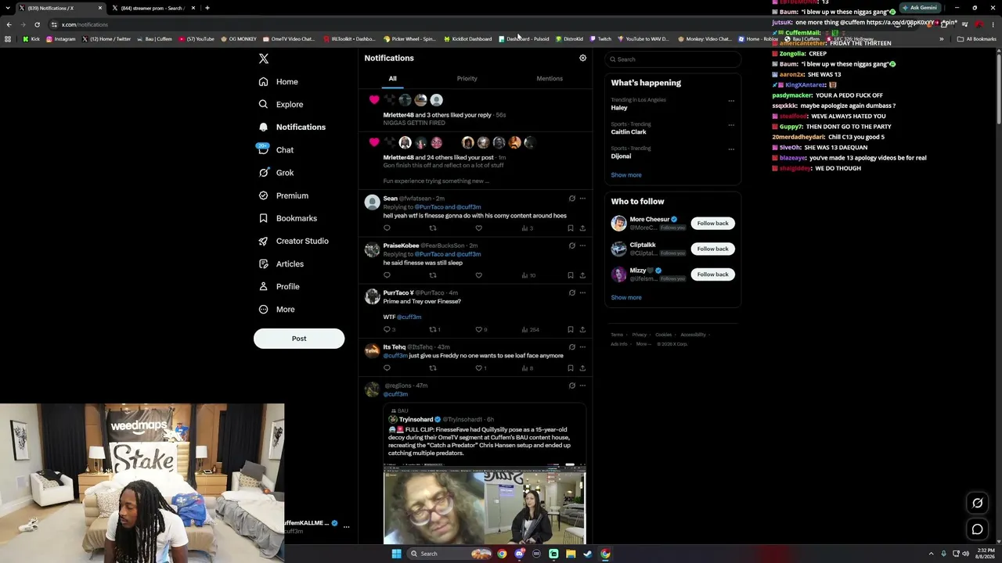Bookmark Sean's reply post
The image size is (1002, 563).
[570, 228]
